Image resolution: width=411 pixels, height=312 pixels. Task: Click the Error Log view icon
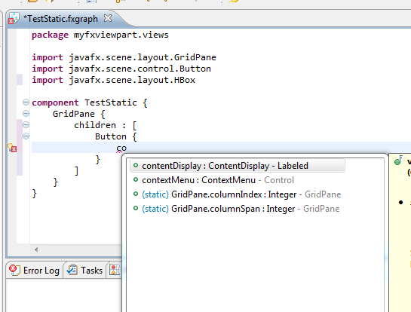[x=14, y=270]
